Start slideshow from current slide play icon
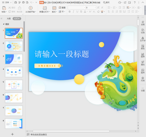 click(x=31, y=8)
